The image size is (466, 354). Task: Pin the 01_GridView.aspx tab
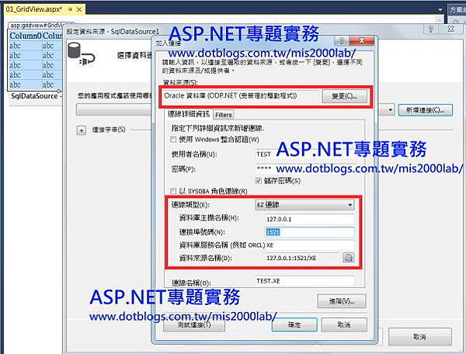tap(71, 9)
